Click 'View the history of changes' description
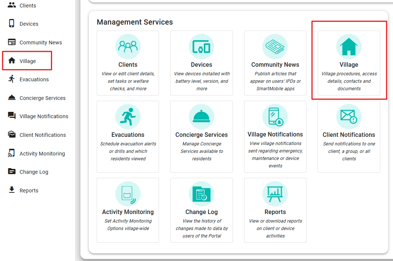393x261 pixels. pyautogui.click(x=202, y=229)
